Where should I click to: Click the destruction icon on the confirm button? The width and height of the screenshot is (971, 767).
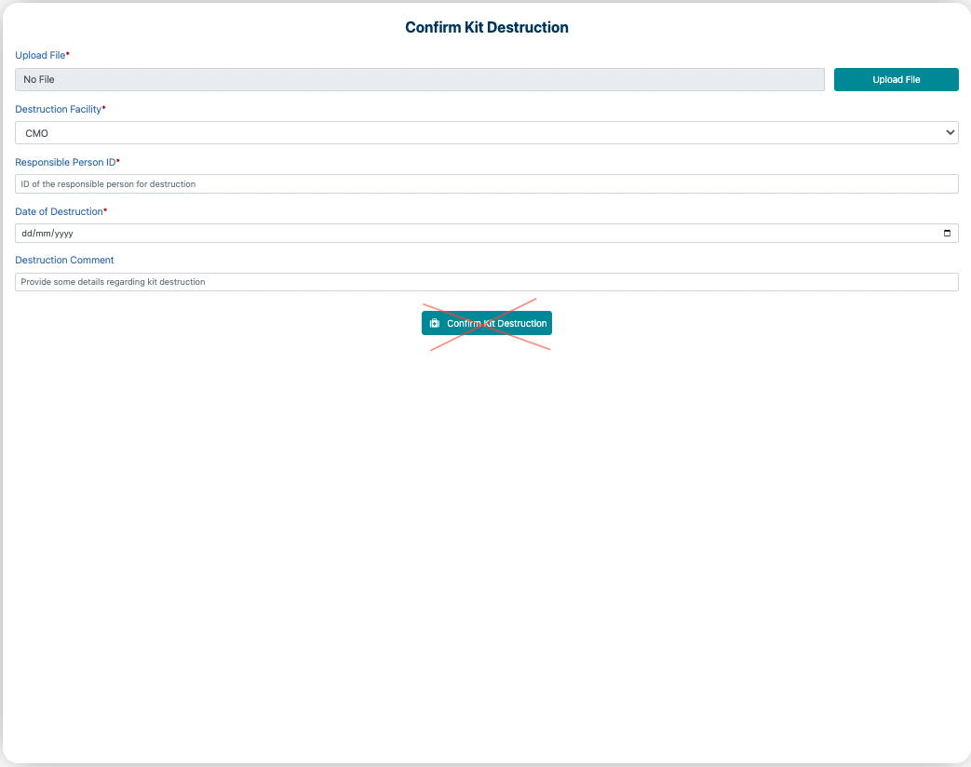(435, 323)
